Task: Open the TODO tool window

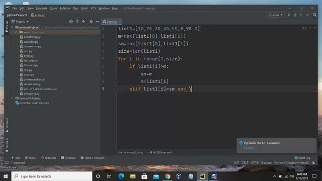Action: coord(31,158)
